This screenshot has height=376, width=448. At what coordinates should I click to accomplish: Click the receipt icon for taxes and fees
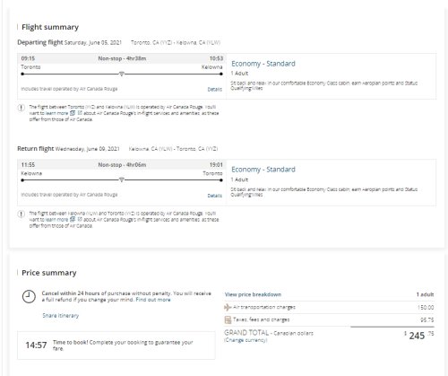[228, 319]
